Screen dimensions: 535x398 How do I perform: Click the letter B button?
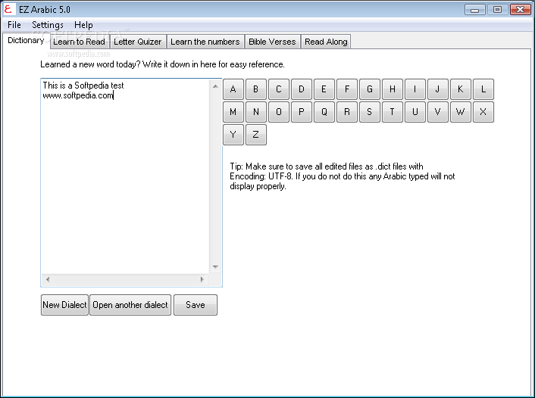[256, 89]
